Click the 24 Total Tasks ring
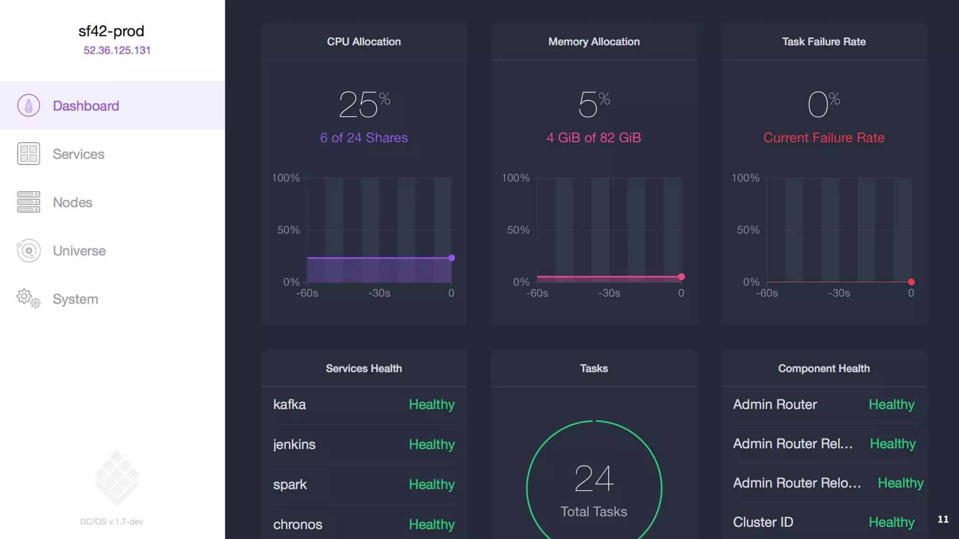959x539 pixels. tap(594, 487)
